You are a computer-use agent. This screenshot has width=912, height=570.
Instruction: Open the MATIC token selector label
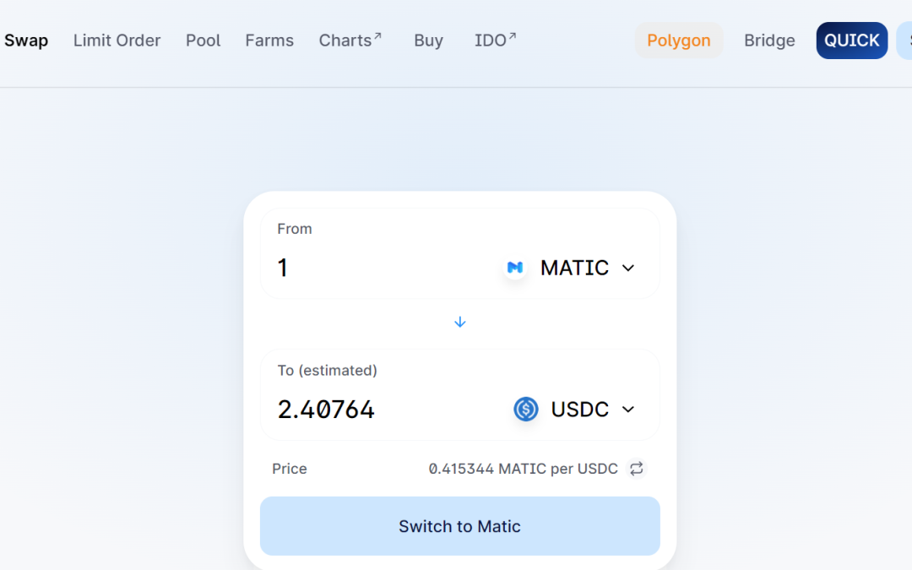tap(574, 269)
